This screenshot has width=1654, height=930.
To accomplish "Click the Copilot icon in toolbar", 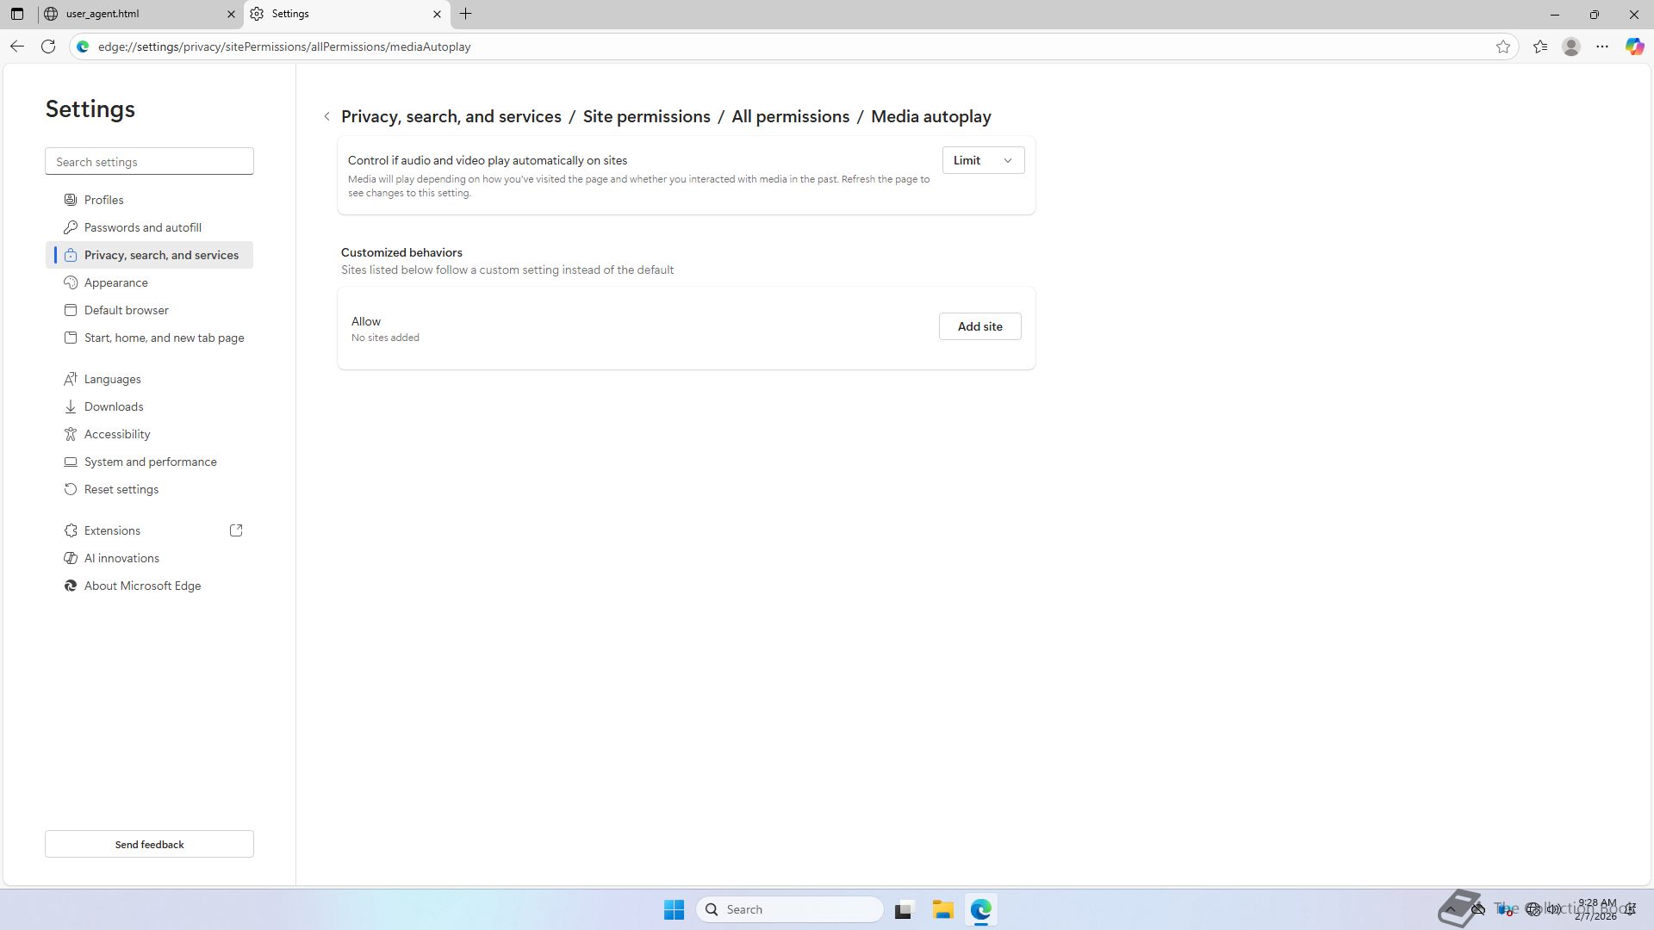I will (x=1634, y=46).
